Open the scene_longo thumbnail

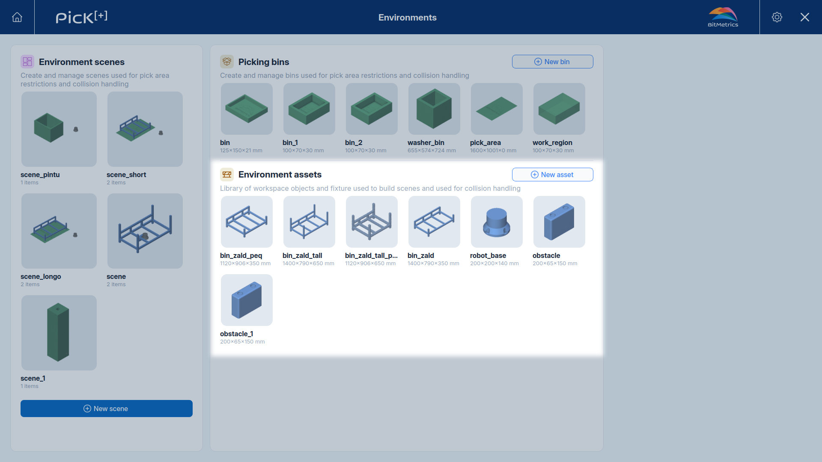tap(59, 231)
